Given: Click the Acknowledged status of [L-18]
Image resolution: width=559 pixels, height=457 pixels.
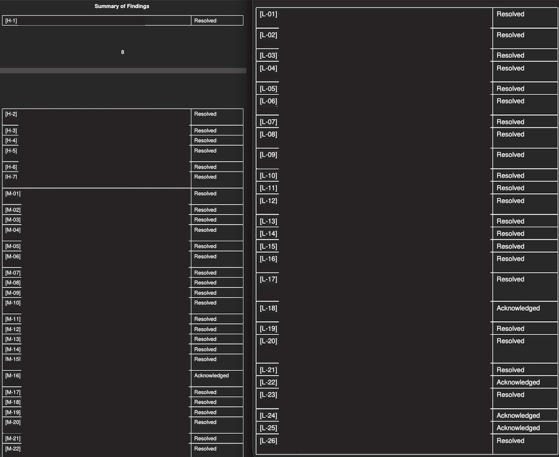Looking at the screenshot, I should [x=518, y=308].
